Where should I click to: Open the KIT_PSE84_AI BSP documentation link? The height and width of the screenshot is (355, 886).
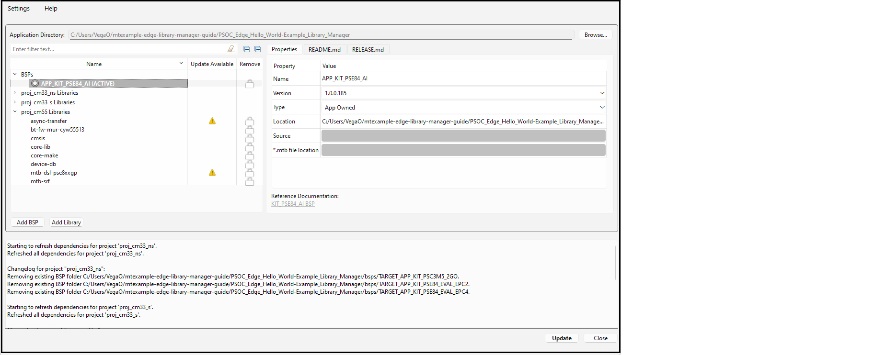click(x=293, y=204)
